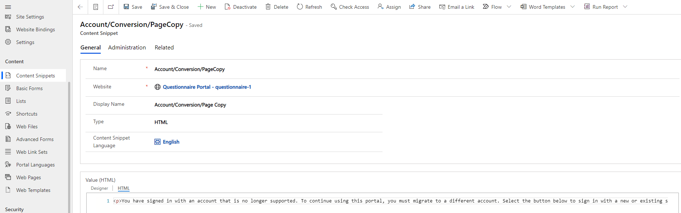Click the Content Snippets icon
This screenshot has width=681, height=213.
(8, 75)
